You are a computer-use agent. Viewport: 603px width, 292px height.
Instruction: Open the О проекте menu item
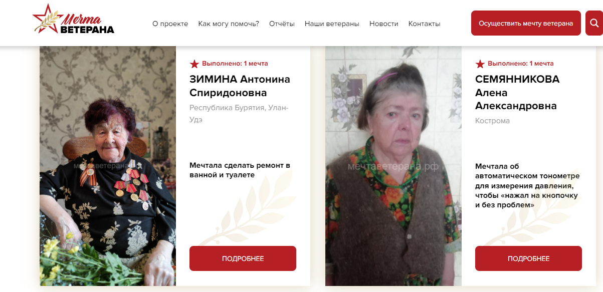click(x=170, y=24)
